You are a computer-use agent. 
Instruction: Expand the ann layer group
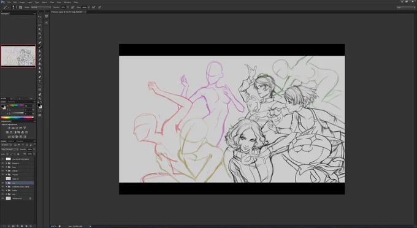click(6, 194)
